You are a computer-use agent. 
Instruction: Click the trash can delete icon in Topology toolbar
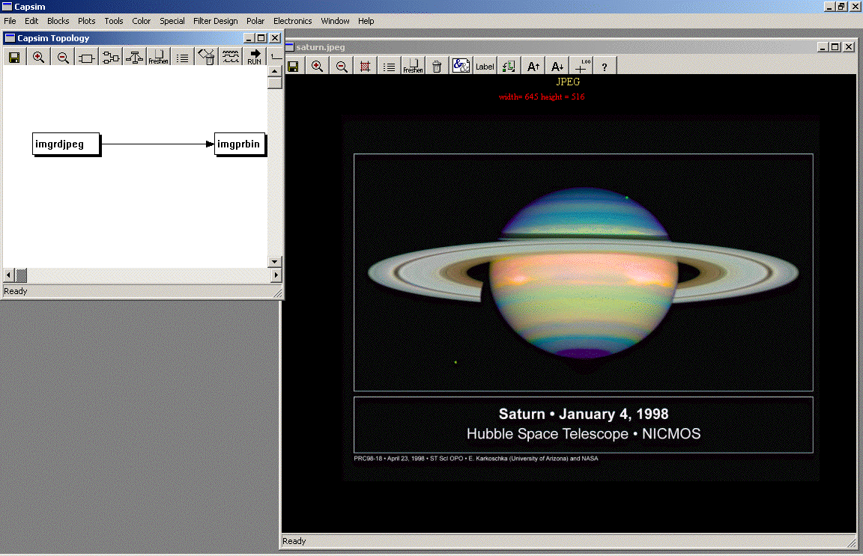[207, 57]
